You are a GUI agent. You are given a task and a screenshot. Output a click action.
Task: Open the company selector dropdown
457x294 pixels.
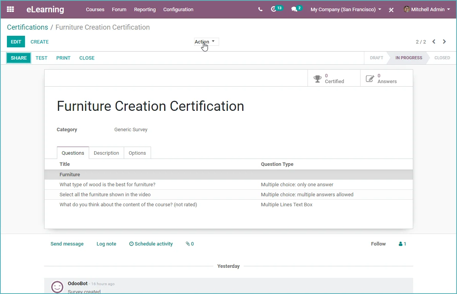point(346,9)
